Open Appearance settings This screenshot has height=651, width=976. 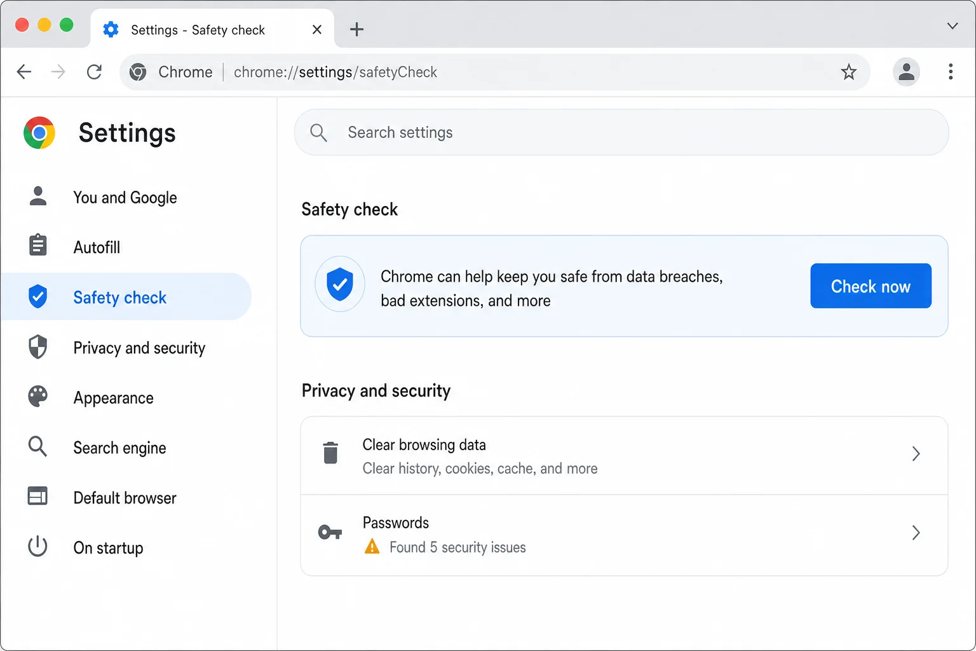click(x=127, y=398)
